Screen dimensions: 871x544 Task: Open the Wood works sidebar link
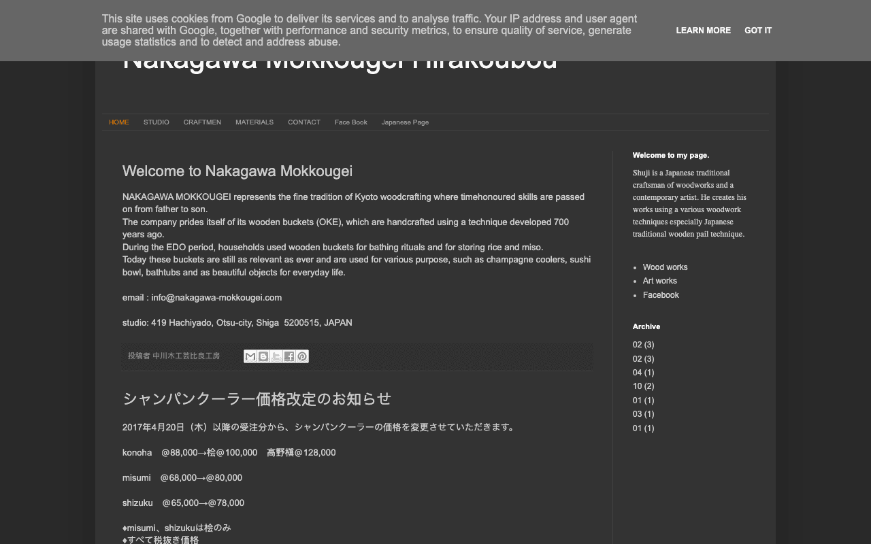coord(665,267)
